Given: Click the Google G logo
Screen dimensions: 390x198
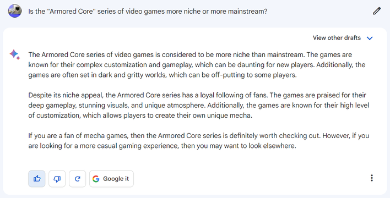Looking at the screenshot, I should pyautogui.click(x=96, y=179).
